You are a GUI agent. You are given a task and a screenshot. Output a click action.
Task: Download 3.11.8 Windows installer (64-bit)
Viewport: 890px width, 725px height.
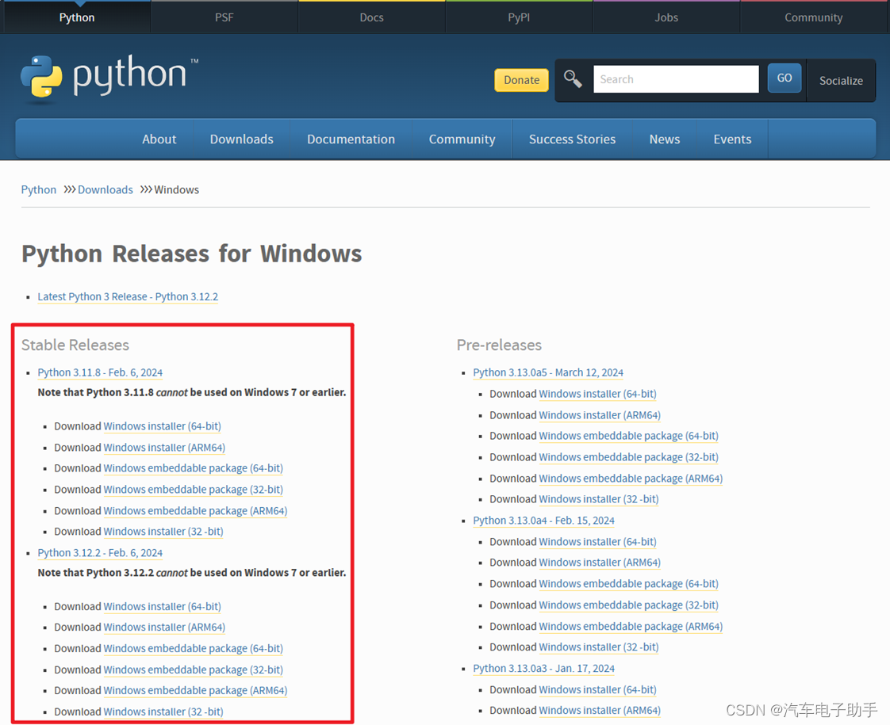163,426
